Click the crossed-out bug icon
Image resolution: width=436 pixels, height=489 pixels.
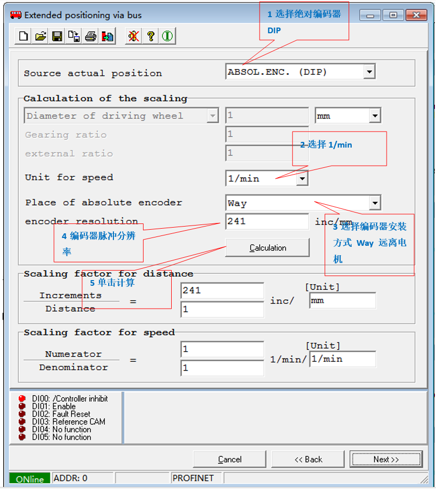[x=134, y=36]
